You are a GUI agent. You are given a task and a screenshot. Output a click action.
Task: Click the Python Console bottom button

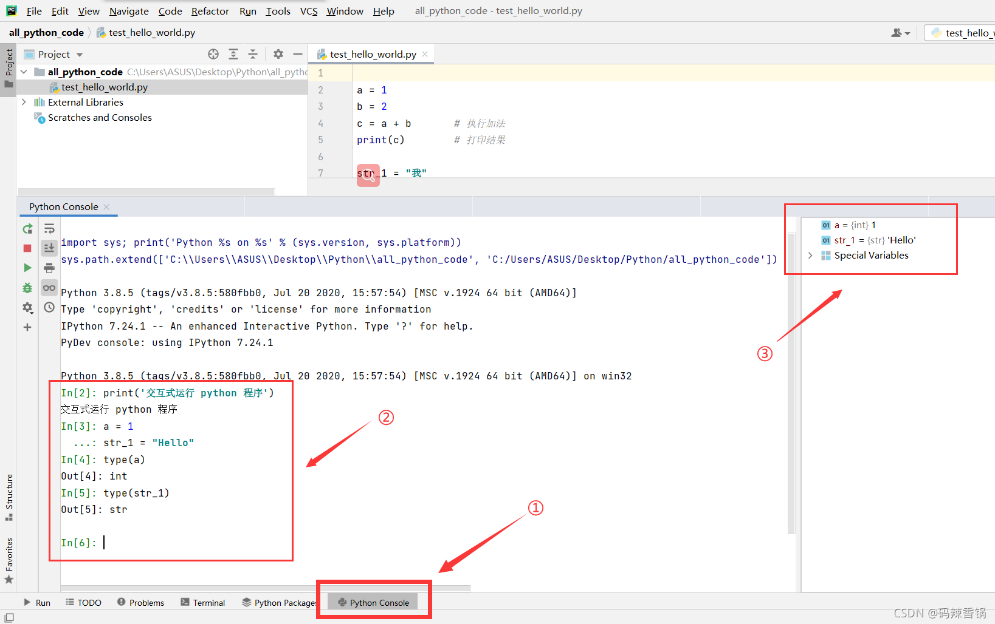point(373,602)
